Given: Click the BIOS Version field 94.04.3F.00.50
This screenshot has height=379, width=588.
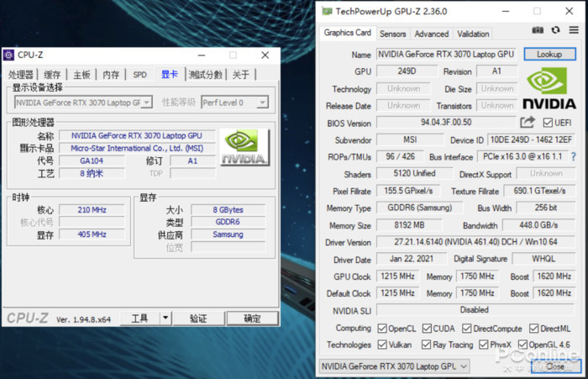Looking at the screenshot, I should pos(446,122).
